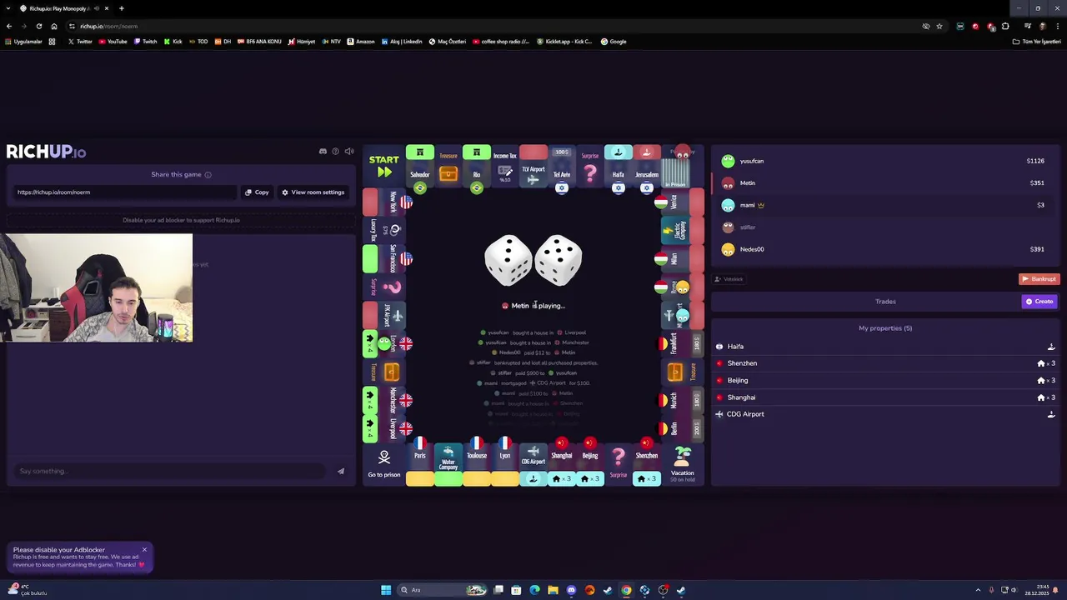This screenshot has height=600, width=1067.
Task: Select the London property tile
Action: coord(384,343)
